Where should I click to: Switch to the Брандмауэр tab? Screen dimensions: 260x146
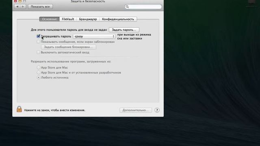click(x=88, y=19)
